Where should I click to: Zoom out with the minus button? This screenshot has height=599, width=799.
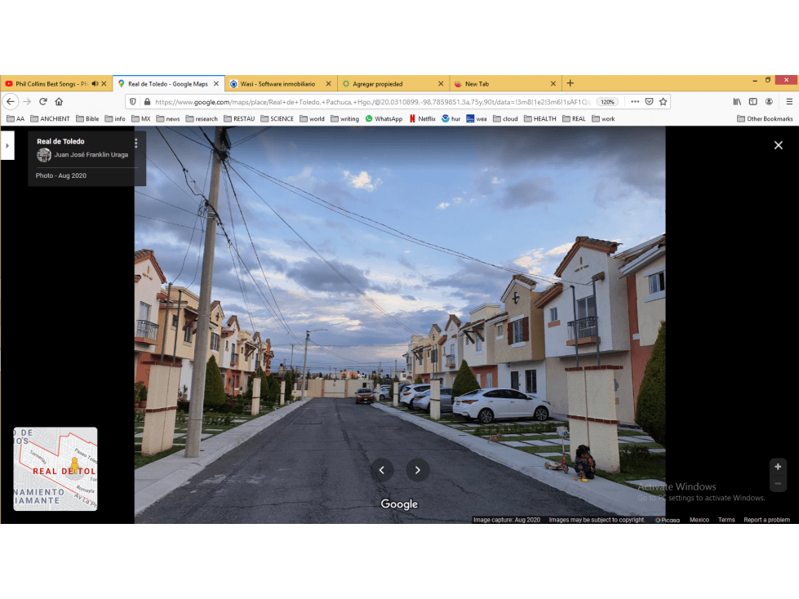[778, 483]
